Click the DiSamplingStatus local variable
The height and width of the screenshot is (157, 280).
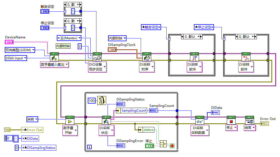(x=39, y=148)
